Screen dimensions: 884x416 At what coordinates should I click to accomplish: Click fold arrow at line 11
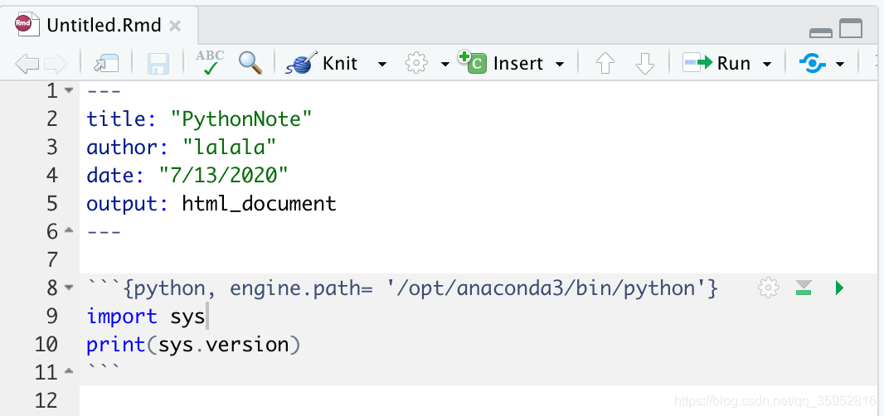click(69, 371)
